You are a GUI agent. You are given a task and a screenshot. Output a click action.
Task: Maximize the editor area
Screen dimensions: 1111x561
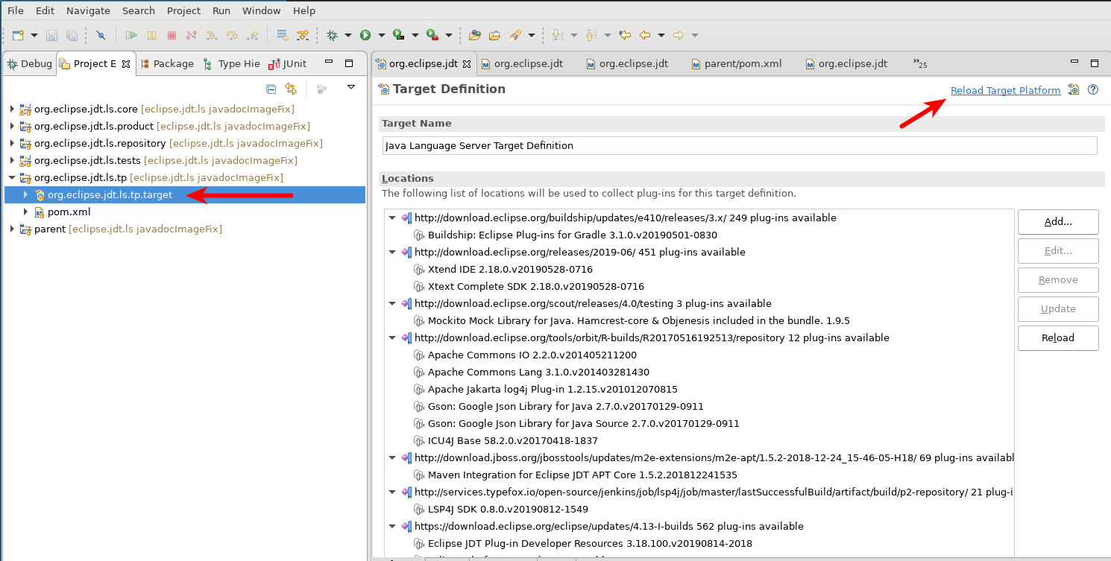(x=1095, y=63)
